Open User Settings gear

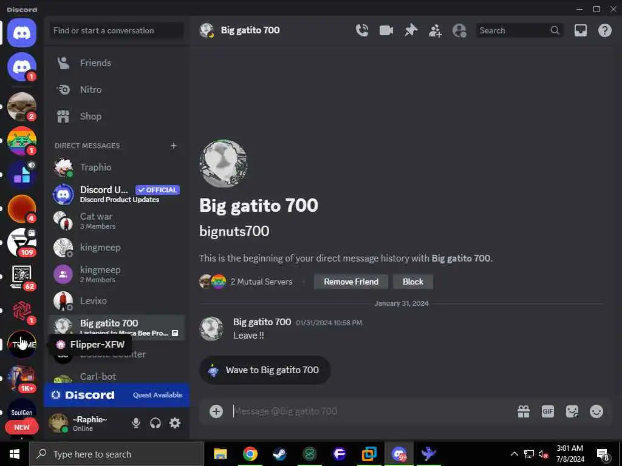(x=175, y=423)
